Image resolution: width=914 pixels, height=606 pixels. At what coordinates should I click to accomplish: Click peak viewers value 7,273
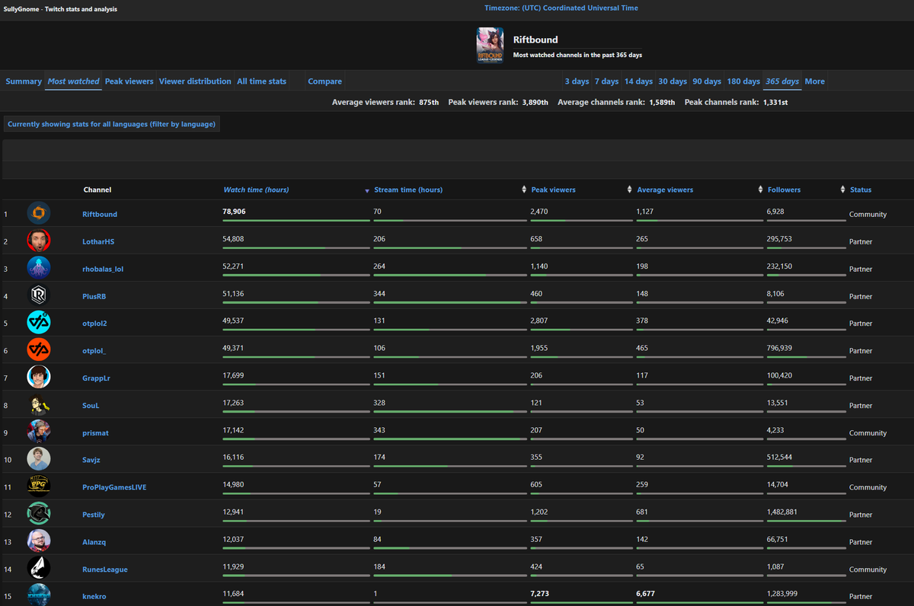[540, 594]
